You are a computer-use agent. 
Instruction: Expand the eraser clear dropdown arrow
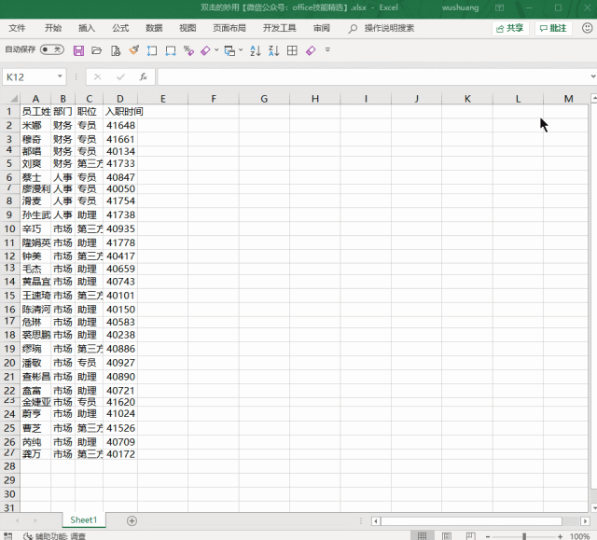coord(216,50)
